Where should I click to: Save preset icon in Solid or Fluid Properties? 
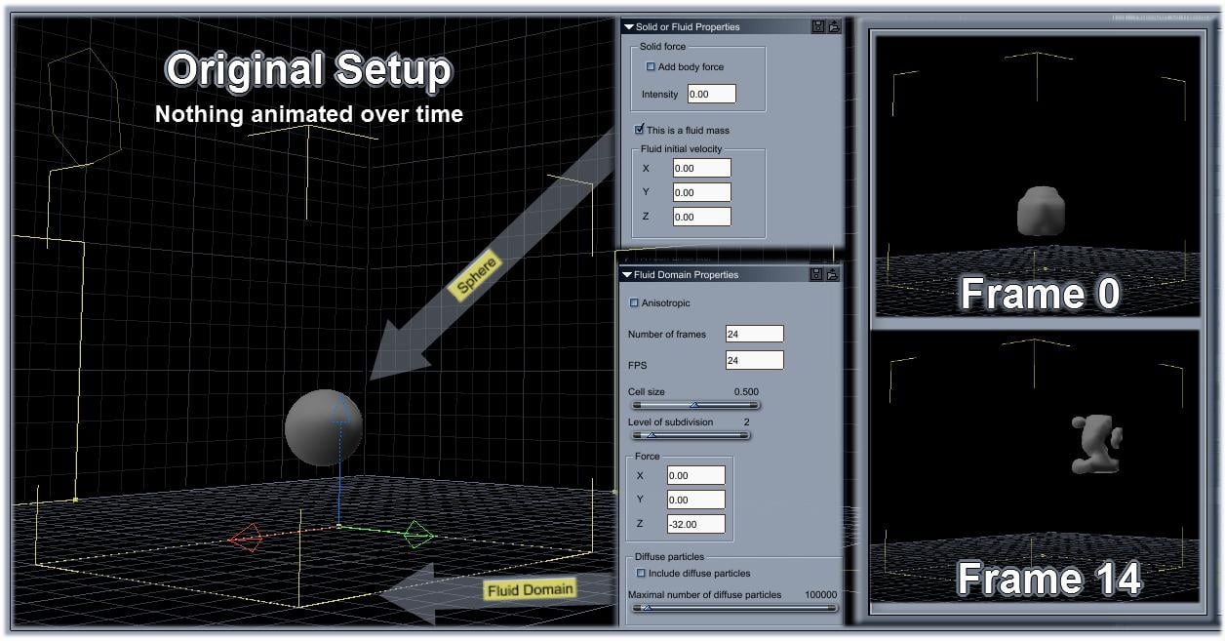pyautogui.click(x=817, y=27)
